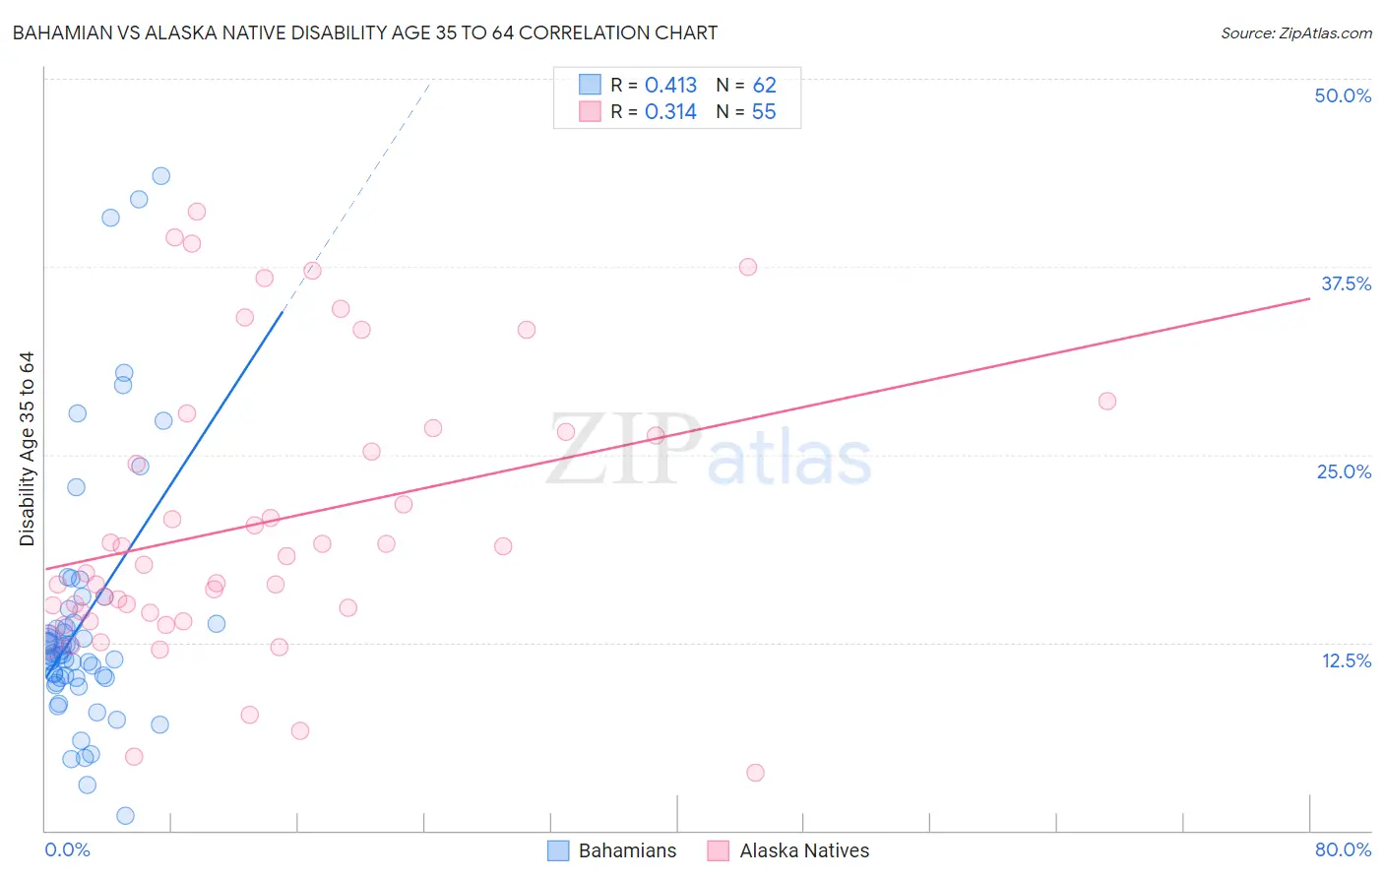The width and height of the screenshot is (1384, 878).
Task: Click the Source: ZipAtlas.com text
Action: point(1296,33)
